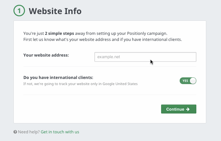Click the word "Continue" on the button
This screenshot has height=141, width=221.
[x=175, y=109]
